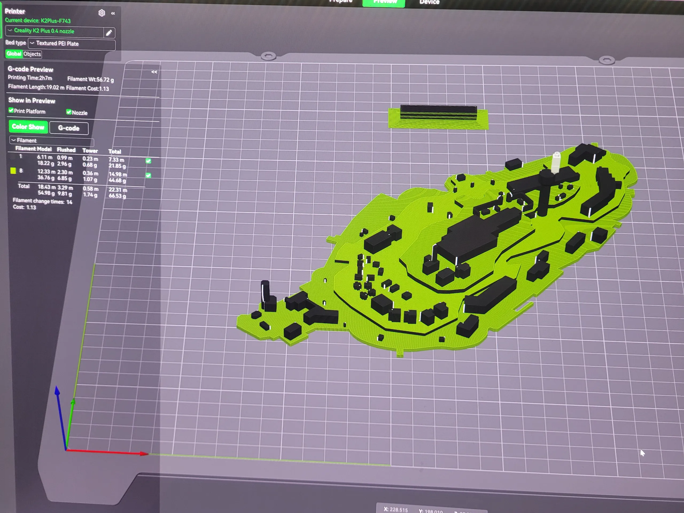Switch to the Objects tab
Image resolution: width=684 pixels, height=513 pixels.
pos(32,54)
